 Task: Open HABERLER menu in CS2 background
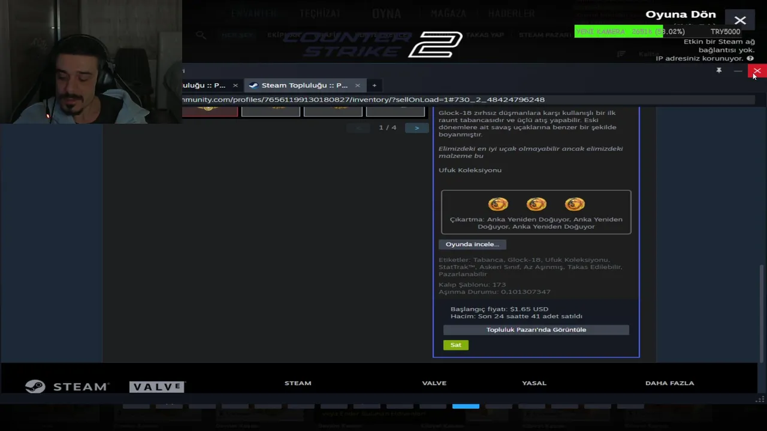coord(511,13)
